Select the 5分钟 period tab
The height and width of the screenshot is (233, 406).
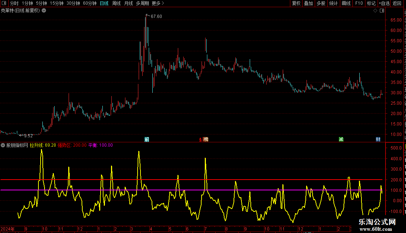[x=41, y=3]
